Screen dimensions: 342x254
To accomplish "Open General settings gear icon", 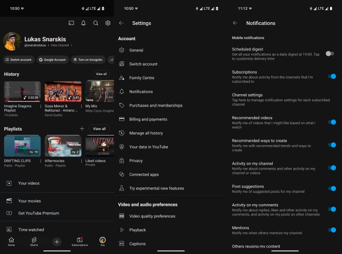I will coord(122,50).
